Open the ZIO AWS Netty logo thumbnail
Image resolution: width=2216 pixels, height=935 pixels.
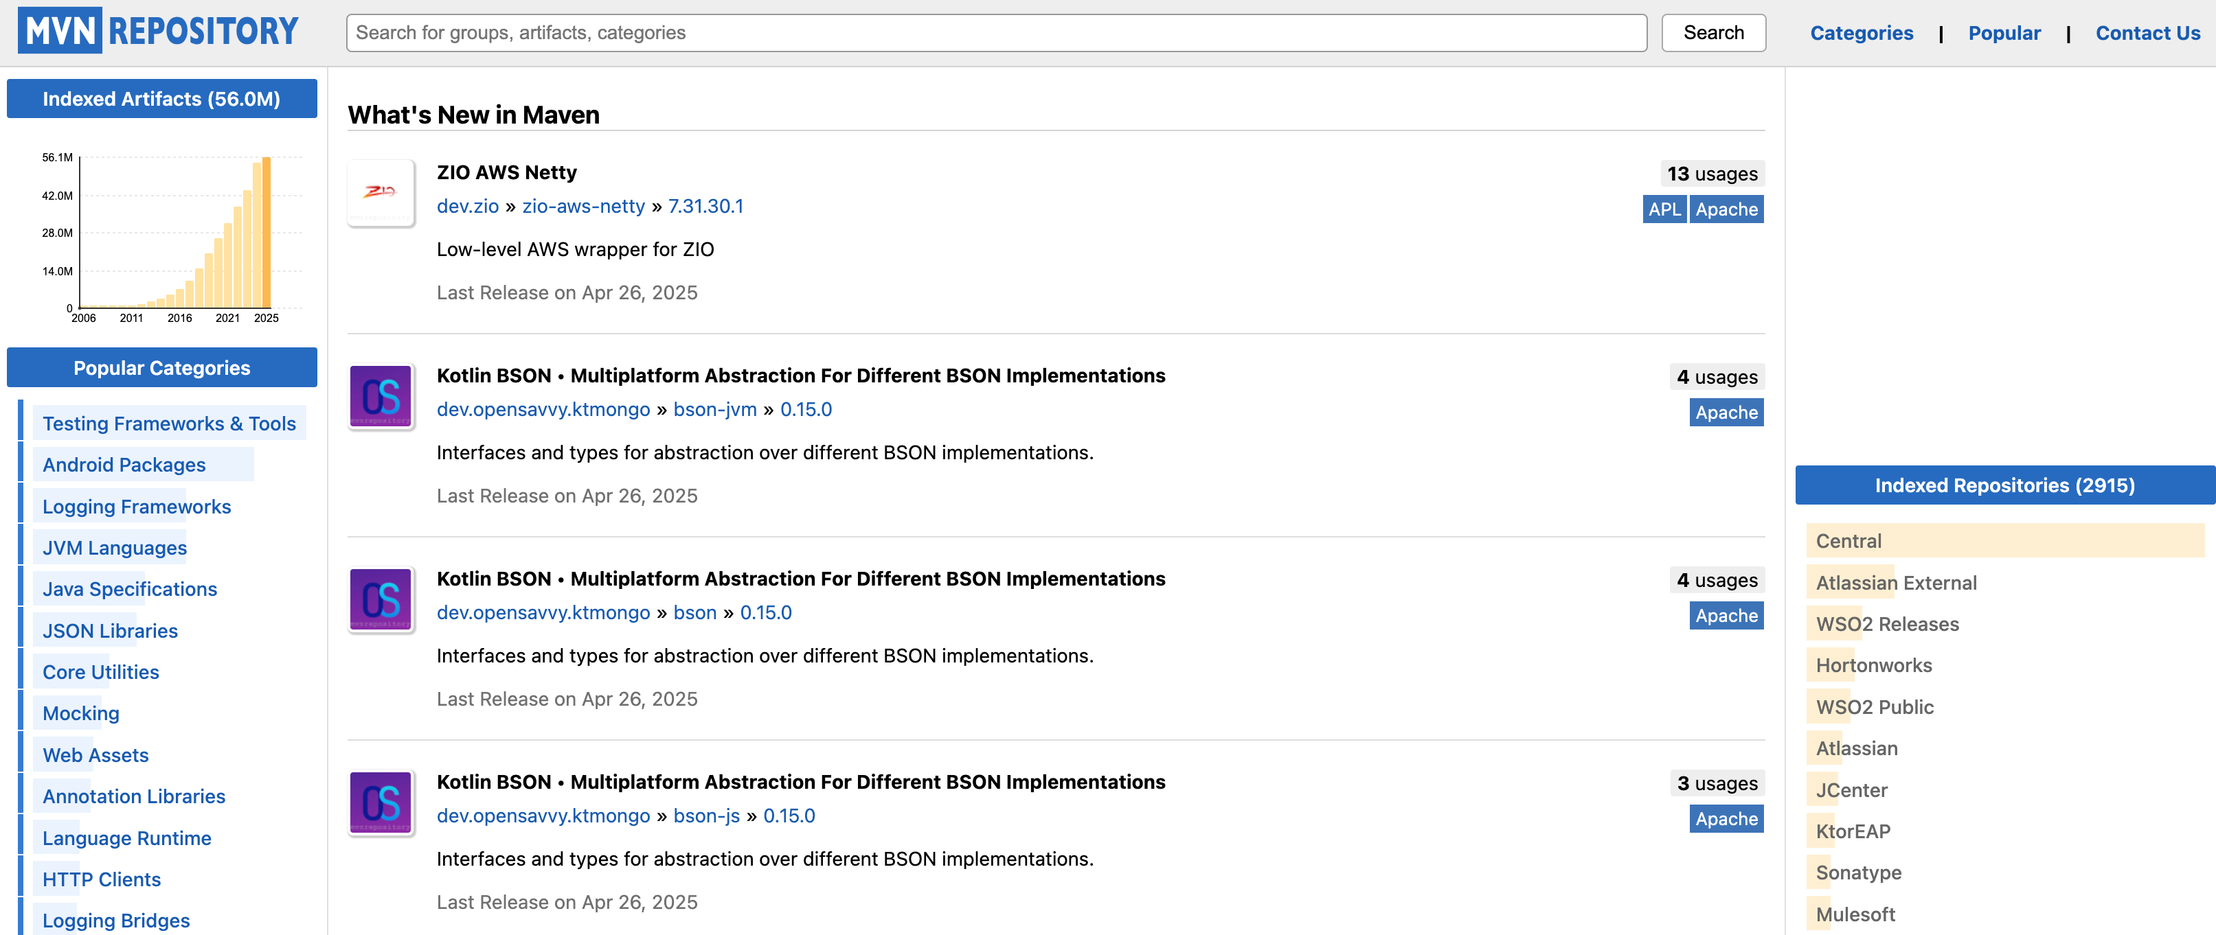click(x=381, y=192)
